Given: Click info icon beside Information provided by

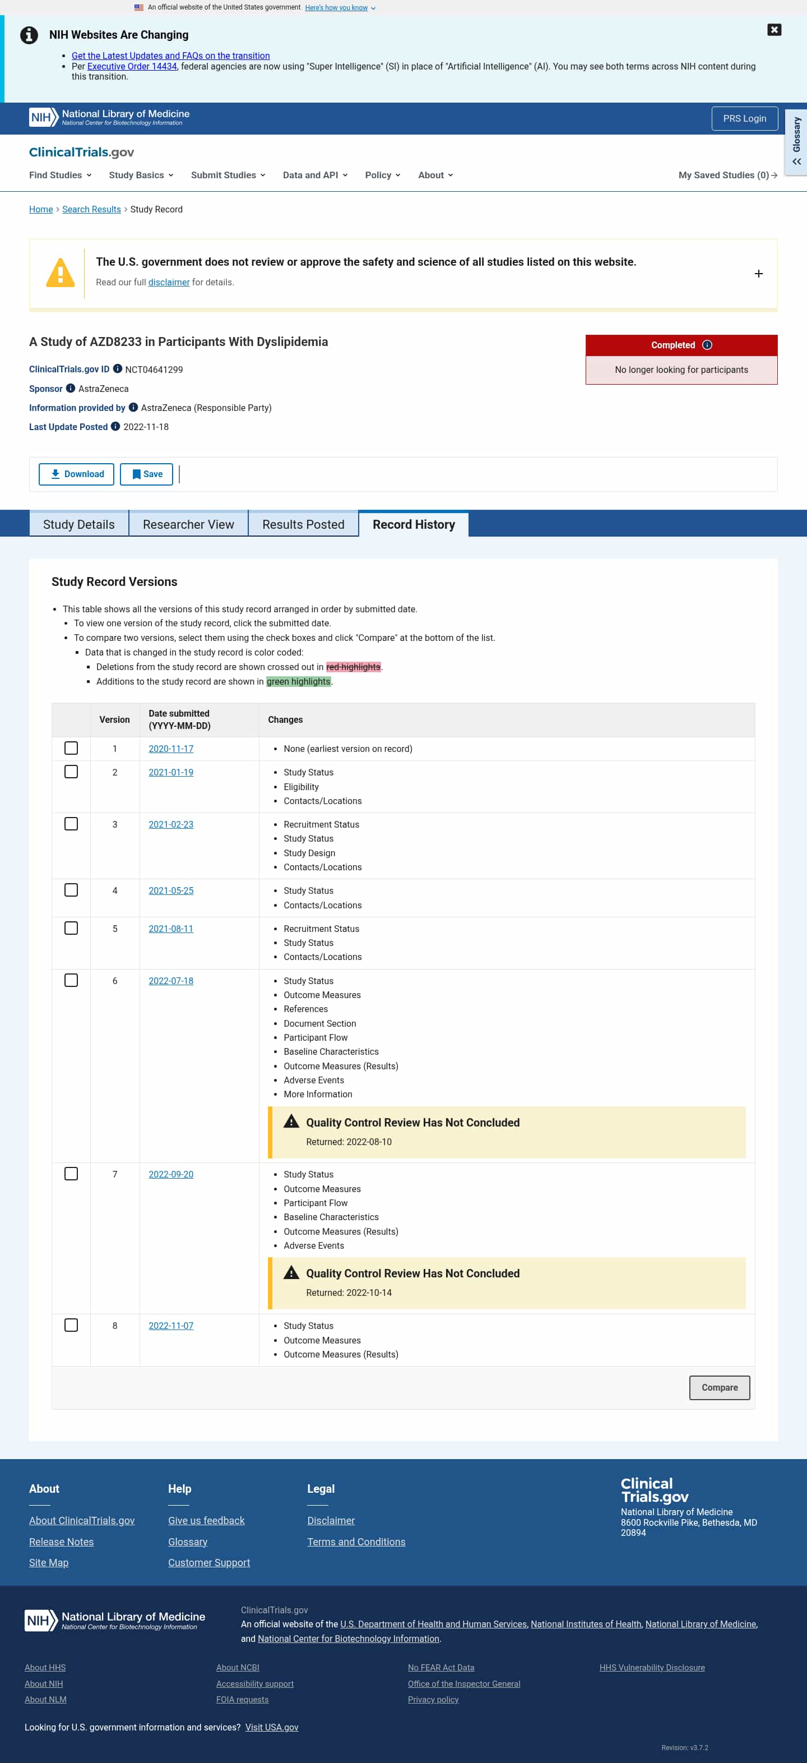Looking at the screenshot, I should tap(133, 407).
